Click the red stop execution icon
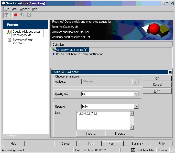 pos(16,15)
